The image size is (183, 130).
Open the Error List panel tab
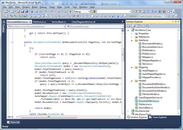[x=13, y=122]
